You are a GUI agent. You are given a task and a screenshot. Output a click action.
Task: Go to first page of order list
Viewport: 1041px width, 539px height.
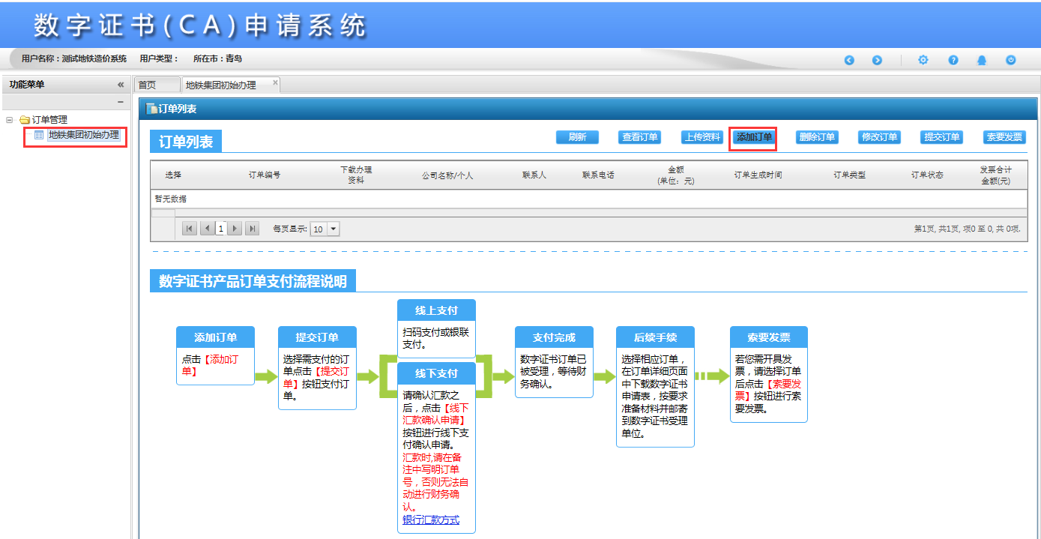pos(190,229)
